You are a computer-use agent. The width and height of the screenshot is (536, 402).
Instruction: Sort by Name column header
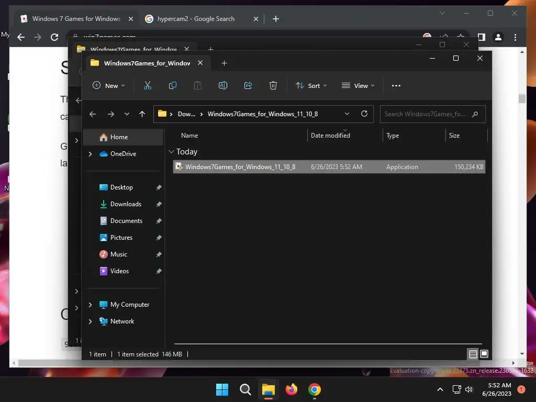coord(189,136)
